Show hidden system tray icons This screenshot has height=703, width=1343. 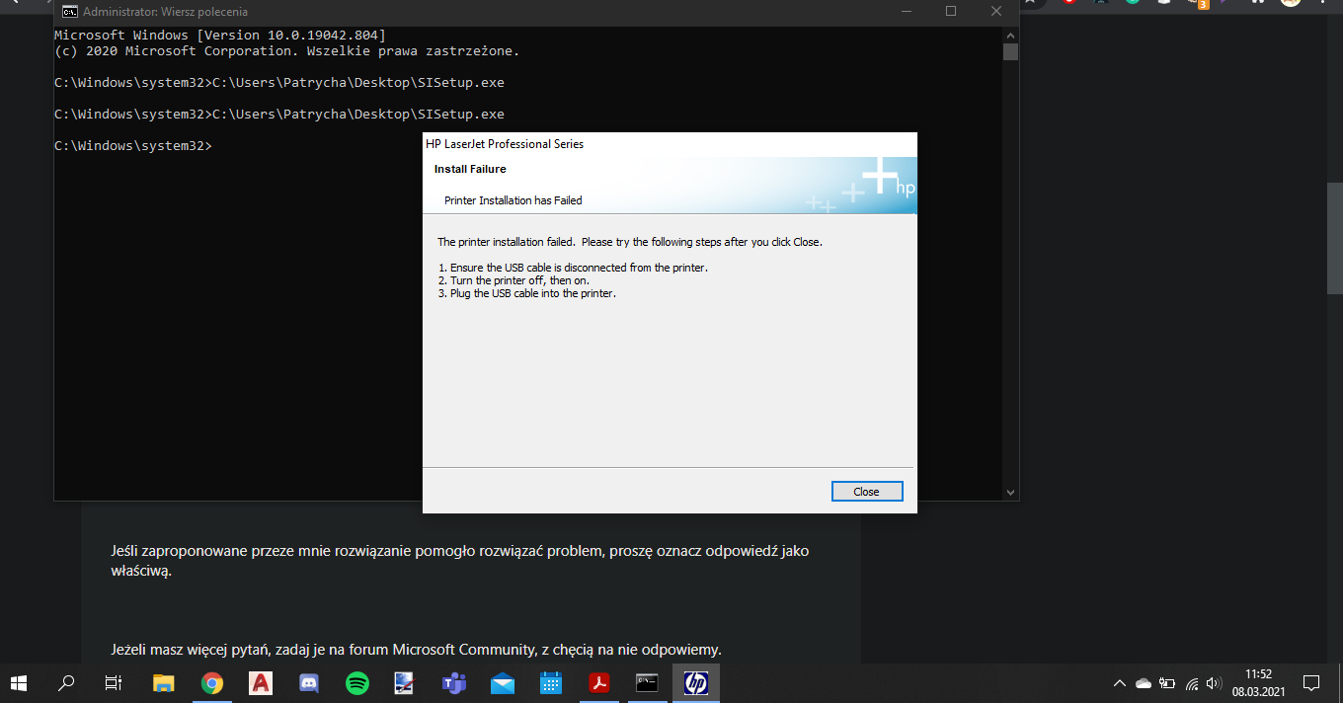click(x=1119, y=682)
